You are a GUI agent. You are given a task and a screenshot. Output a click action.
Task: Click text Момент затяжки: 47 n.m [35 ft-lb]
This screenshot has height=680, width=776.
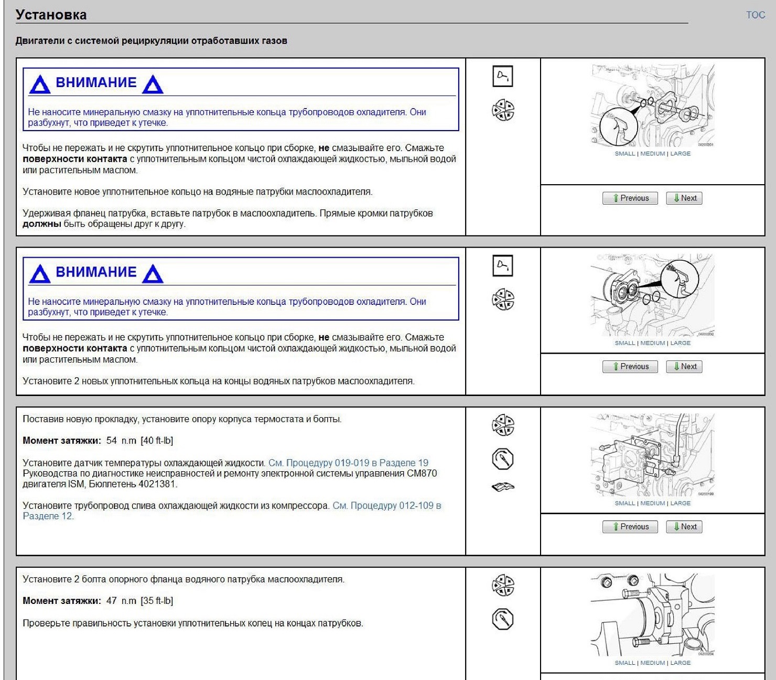[98, 601]
